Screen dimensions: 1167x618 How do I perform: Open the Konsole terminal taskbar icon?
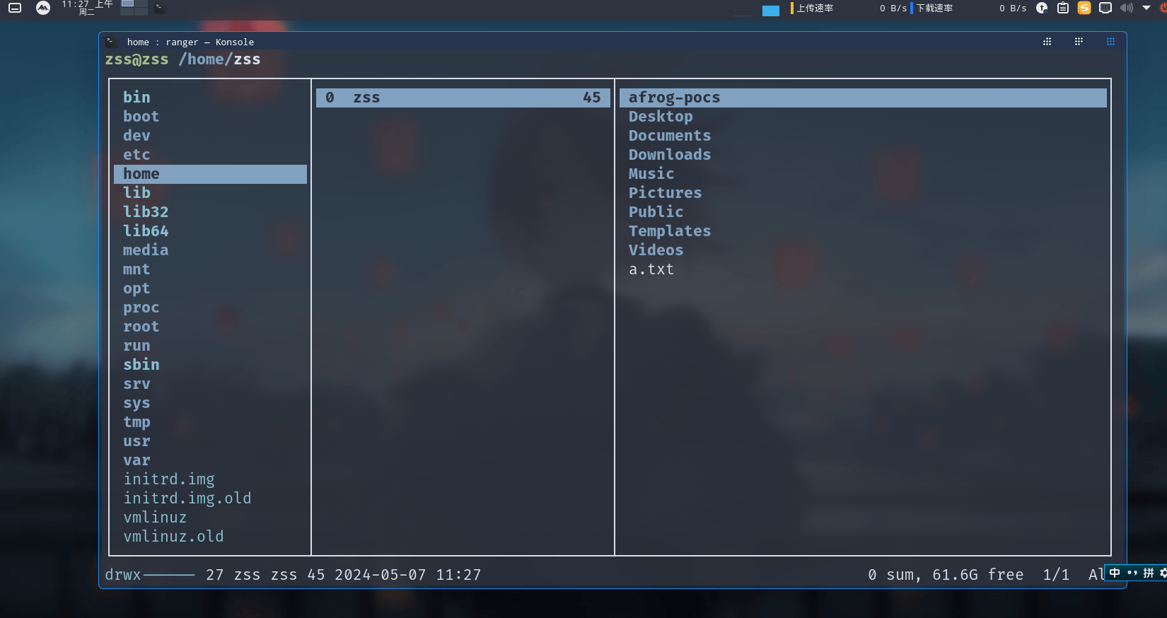point(160,8)
